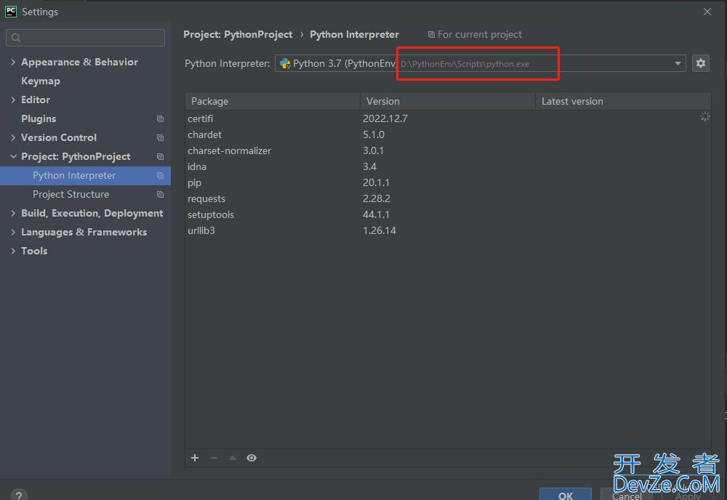This screenshot has height=500, width=727.
Task: Show early release versions with the eye icon
Action: 252,458
